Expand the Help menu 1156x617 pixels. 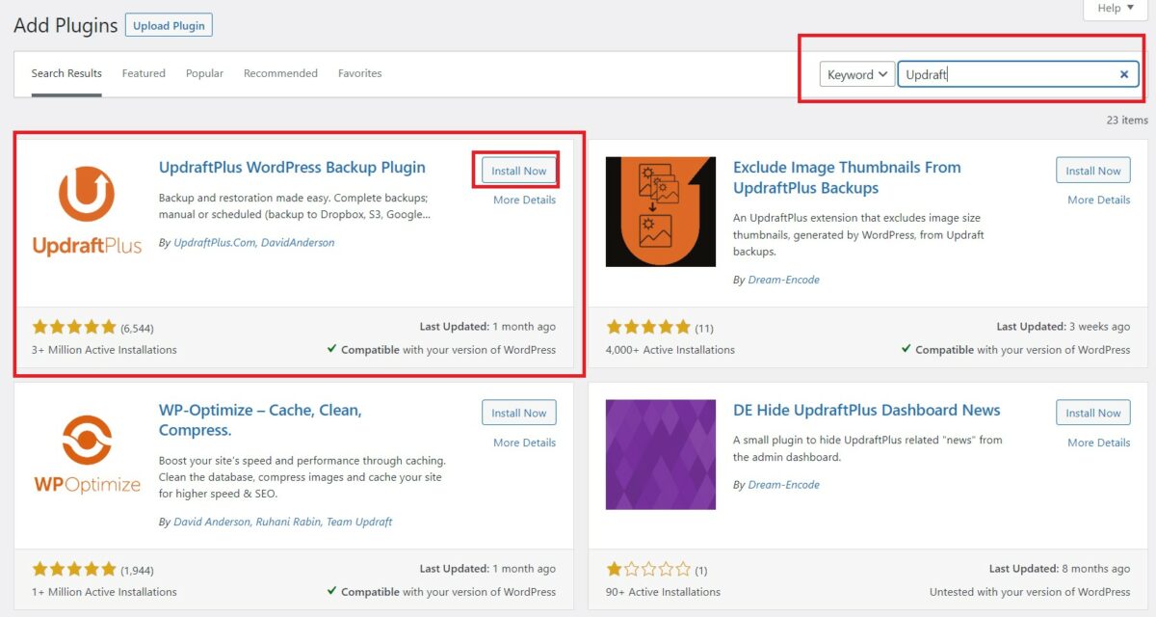click(1113, 9)
